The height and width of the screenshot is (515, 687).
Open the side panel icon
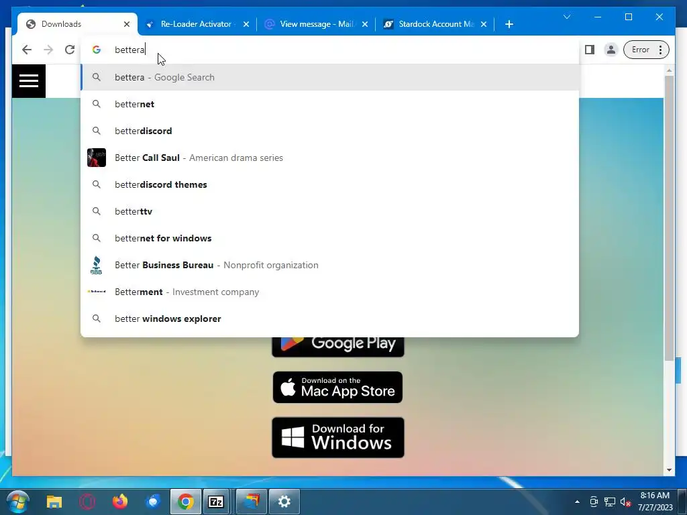[590, 50]
